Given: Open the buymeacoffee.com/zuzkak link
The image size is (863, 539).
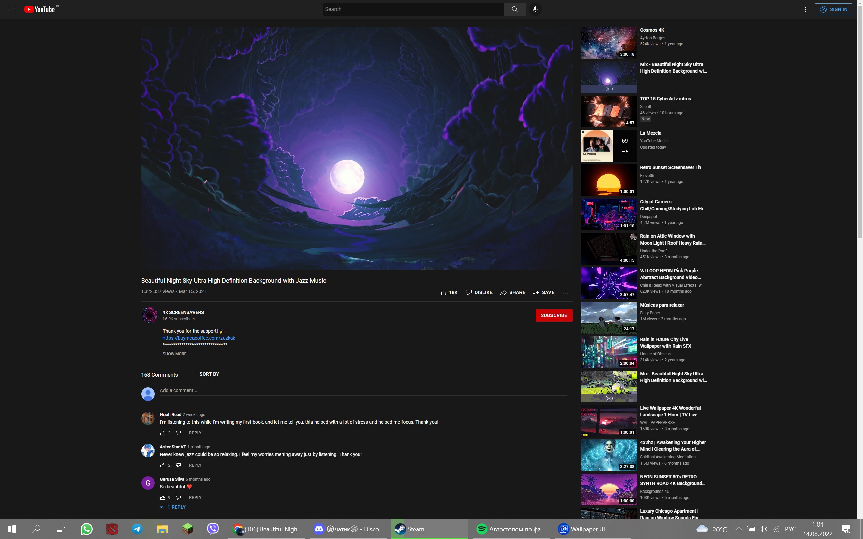Looking at the screenshot, I should tap(199, 338).
